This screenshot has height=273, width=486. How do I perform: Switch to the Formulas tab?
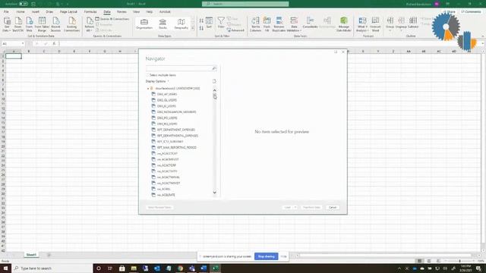[x=90, y=12]
